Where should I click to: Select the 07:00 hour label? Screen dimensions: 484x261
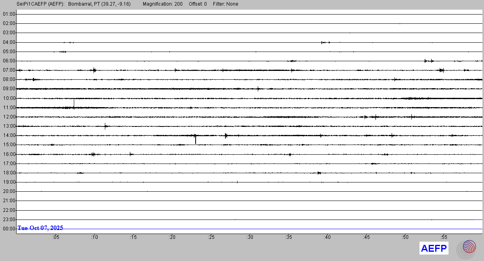[x=9, y=70]
